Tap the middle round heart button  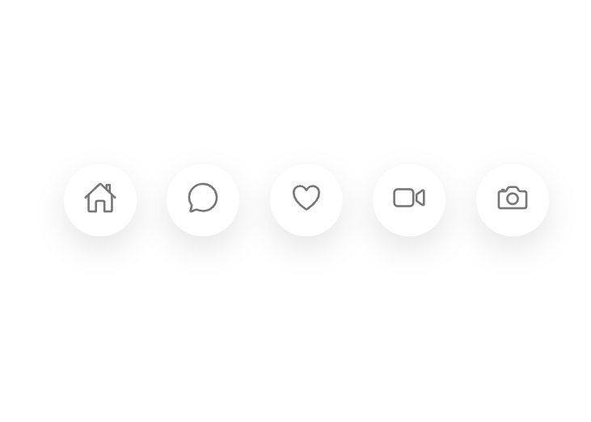[306, 200]
